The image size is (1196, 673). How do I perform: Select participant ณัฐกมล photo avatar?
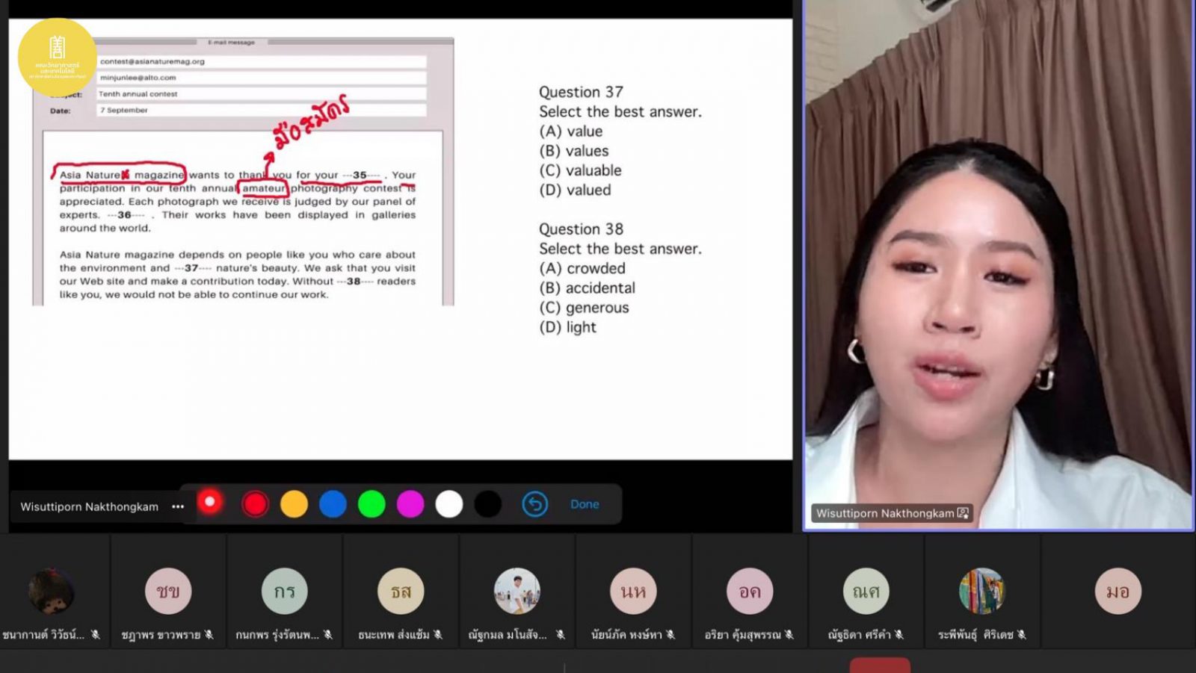pyautogui.click(x=517, y=591)
